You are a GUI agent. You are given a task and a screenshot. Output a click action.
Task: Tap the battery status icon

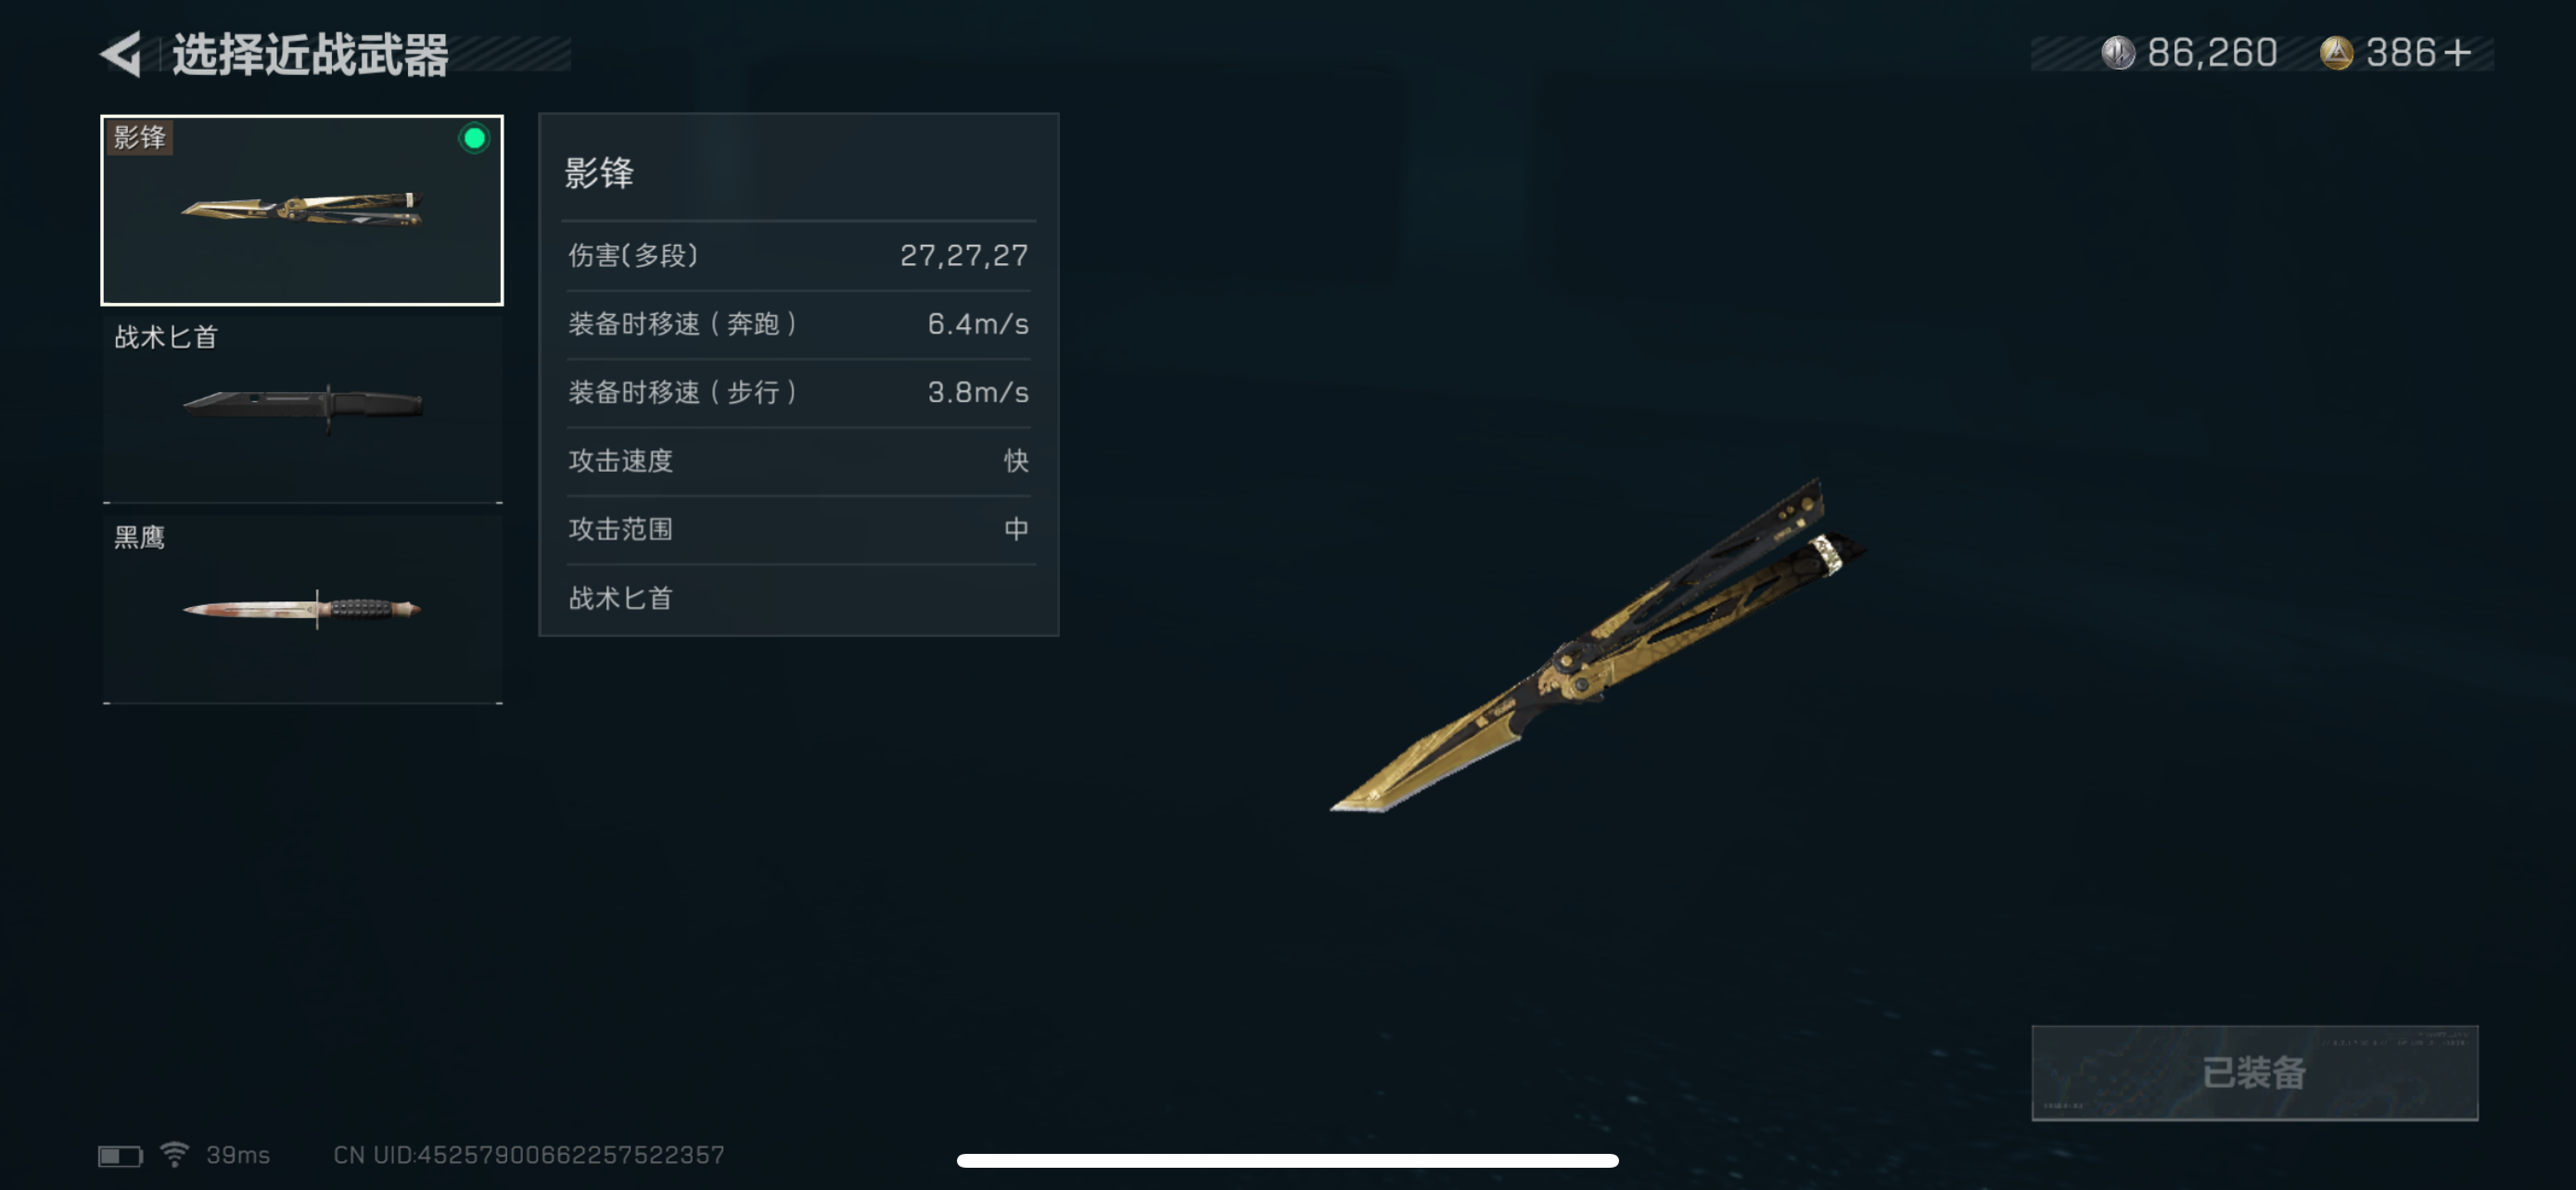(x=120, y=1155)
